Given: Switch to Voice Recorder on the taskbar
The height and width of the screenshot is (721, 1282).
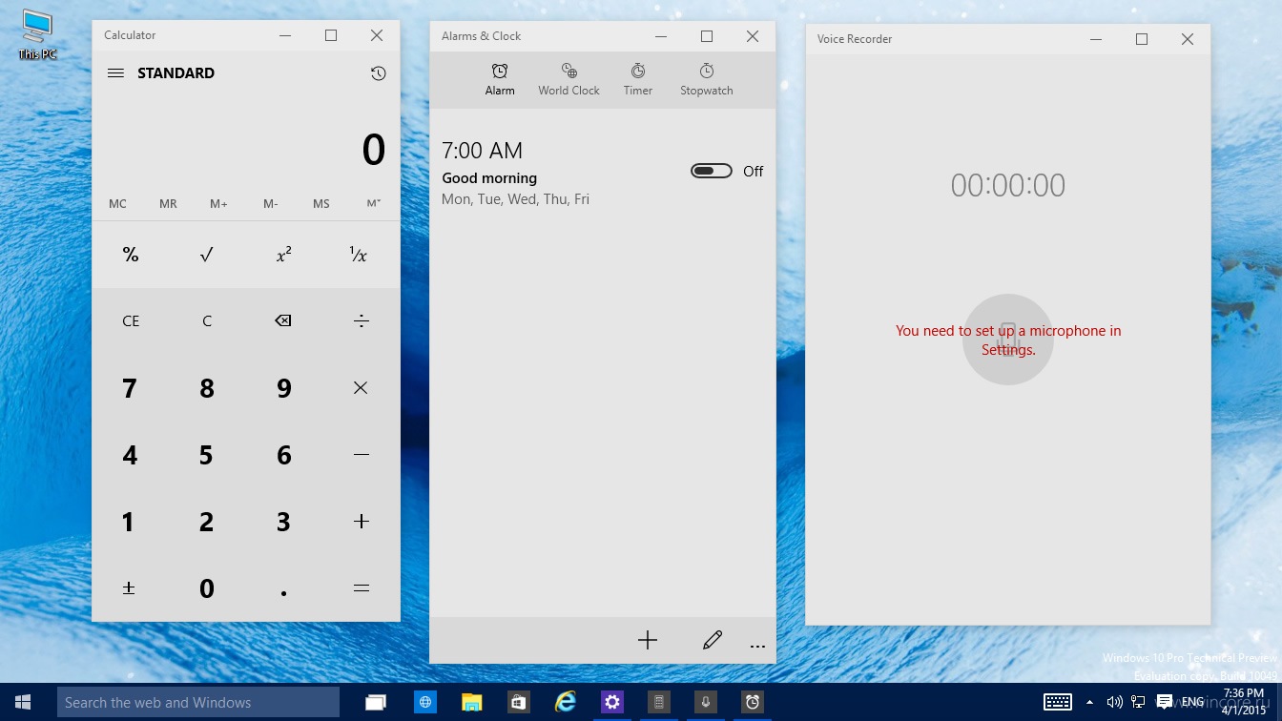Looking at the screenshot, I should pos(706,703).
